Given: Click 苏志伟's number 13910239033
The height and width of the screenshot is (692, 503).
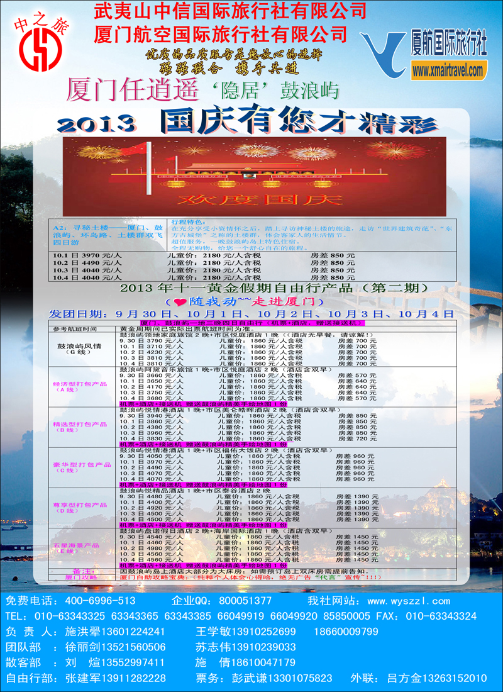Looking at the screenshot, I should coord(264,647).
